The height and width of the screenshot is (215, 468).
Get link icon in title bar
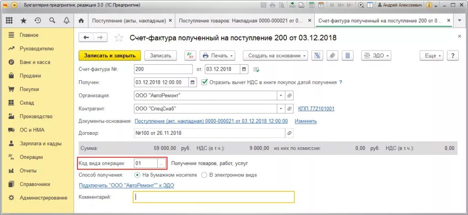(301, 5)
